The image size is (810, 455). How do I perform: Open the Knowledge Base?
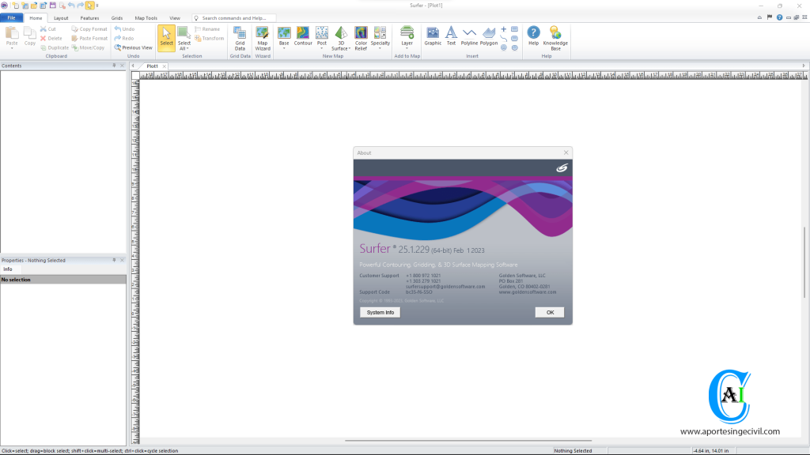coord(555,37)
